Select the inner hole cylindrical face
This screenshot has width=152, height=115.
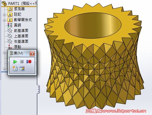(x=93, y=25)
